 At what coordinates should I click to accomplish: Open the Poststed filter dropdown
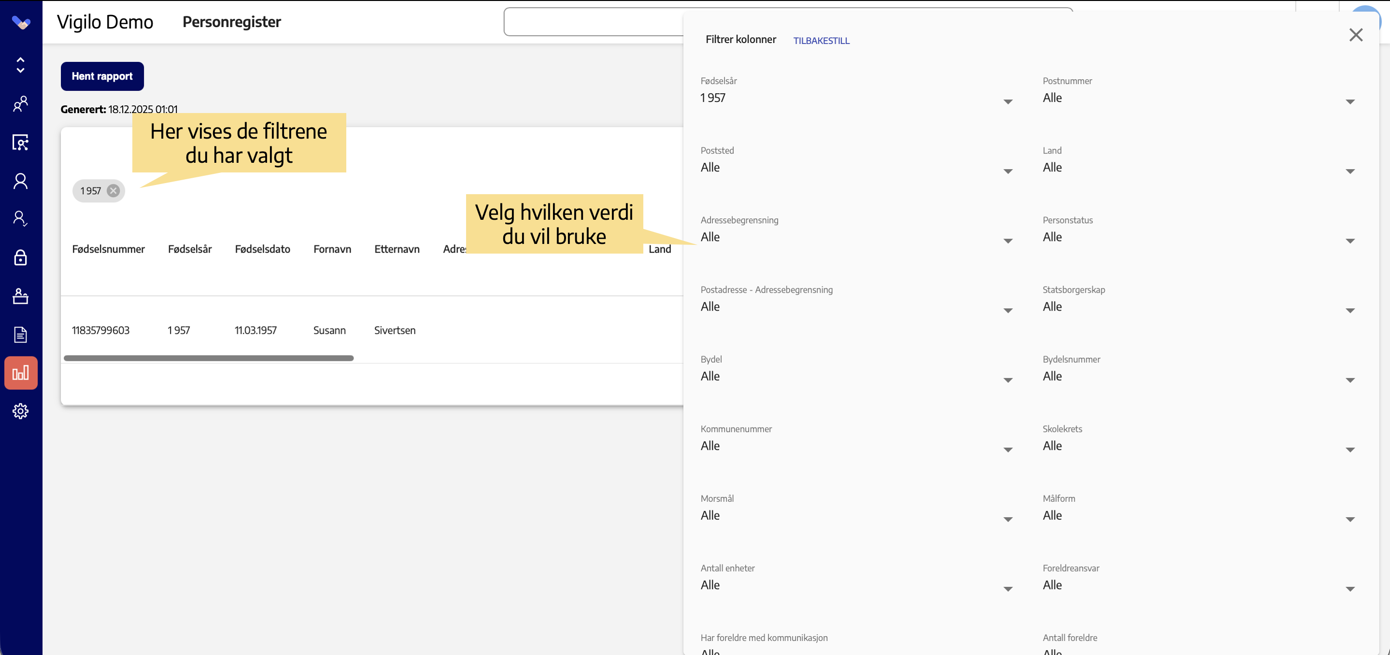click(856, 168)
